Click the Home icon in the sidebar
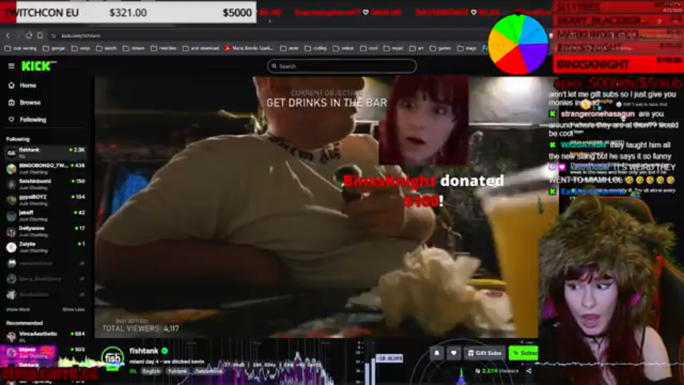The width and height of the screenshot is (684, 385). 11,86
